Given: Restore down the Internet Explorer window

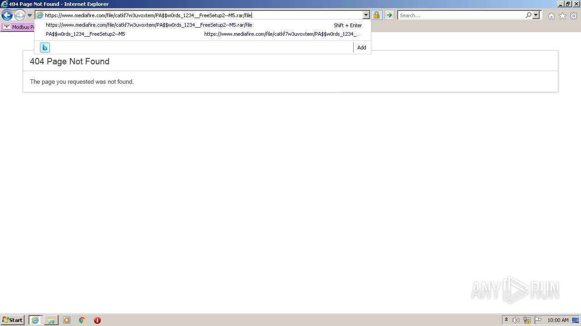Looking at the screenshot, I should [568, 4].
